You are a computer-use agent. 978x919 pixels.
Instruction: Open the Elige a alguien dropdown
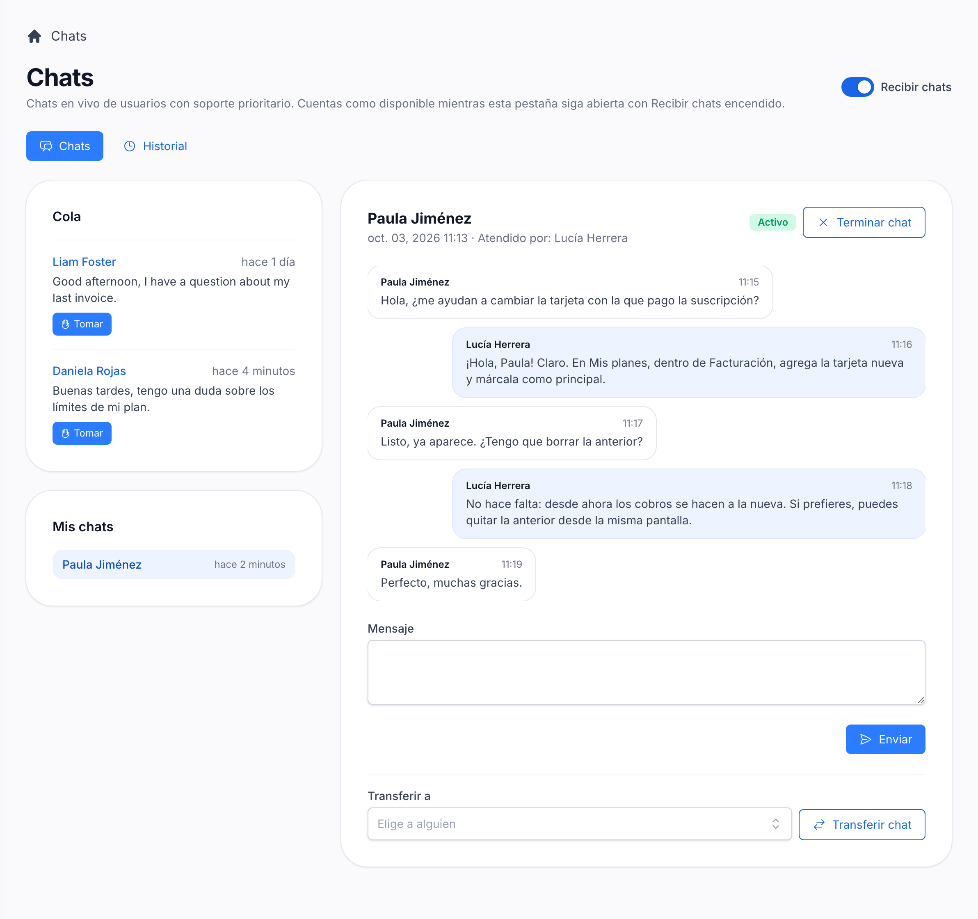pyautogui.click(x=580, y=824)
